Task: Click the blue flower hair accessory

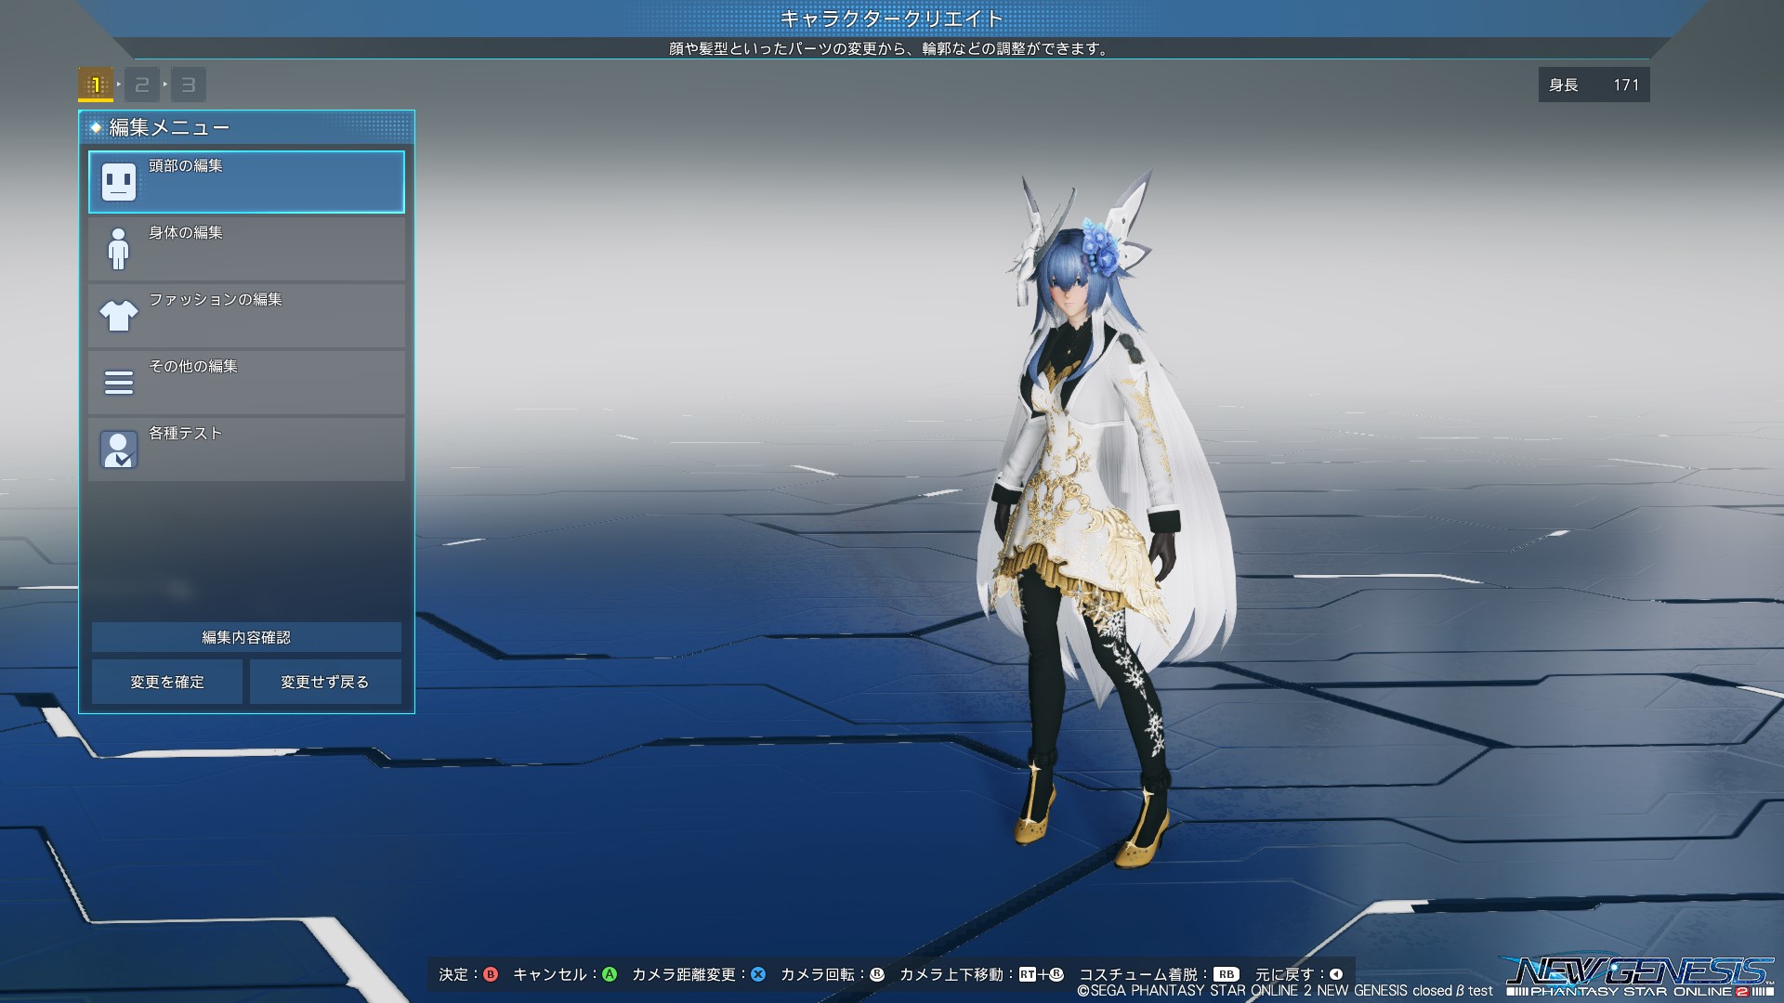Action: point(1100,246)
